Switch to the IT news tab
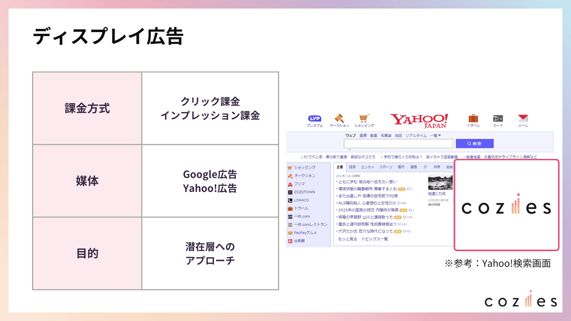 click(x=425, y=167)
